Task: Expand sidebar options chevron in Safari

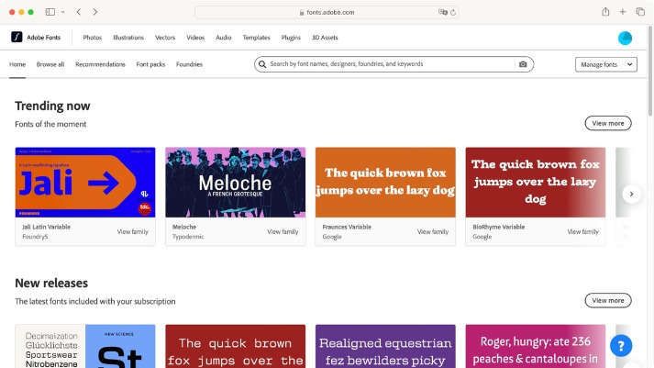Action: (63, 12)
